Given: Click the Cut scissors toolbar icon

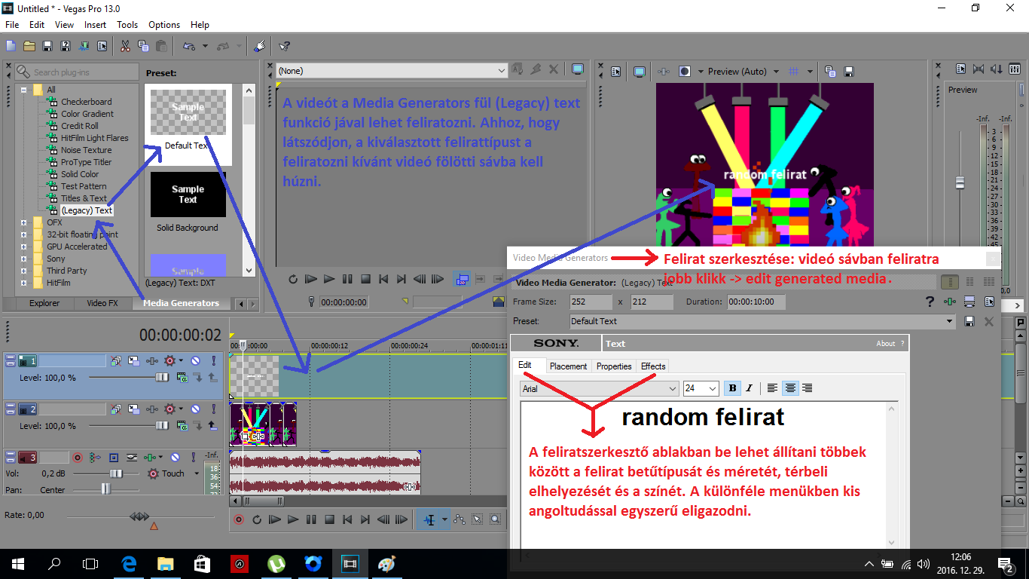Looking at the screenshot, I should (124, 47).
